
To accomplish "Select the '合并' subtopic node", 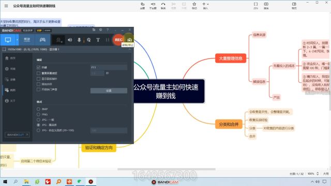I will coord(252,136).
